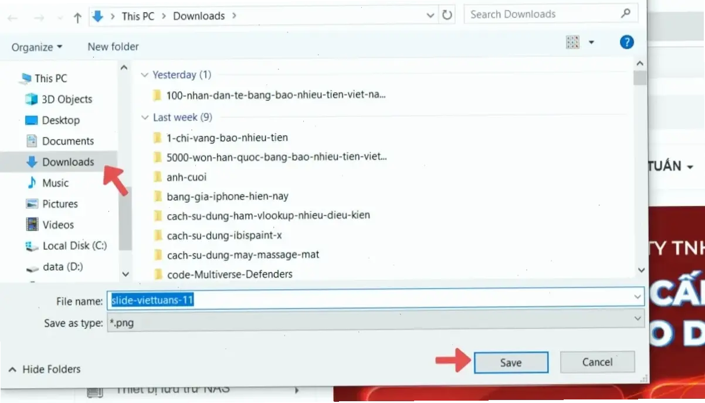Open the anh-cuoi folder
705x403 pixels.
point(186,177)
